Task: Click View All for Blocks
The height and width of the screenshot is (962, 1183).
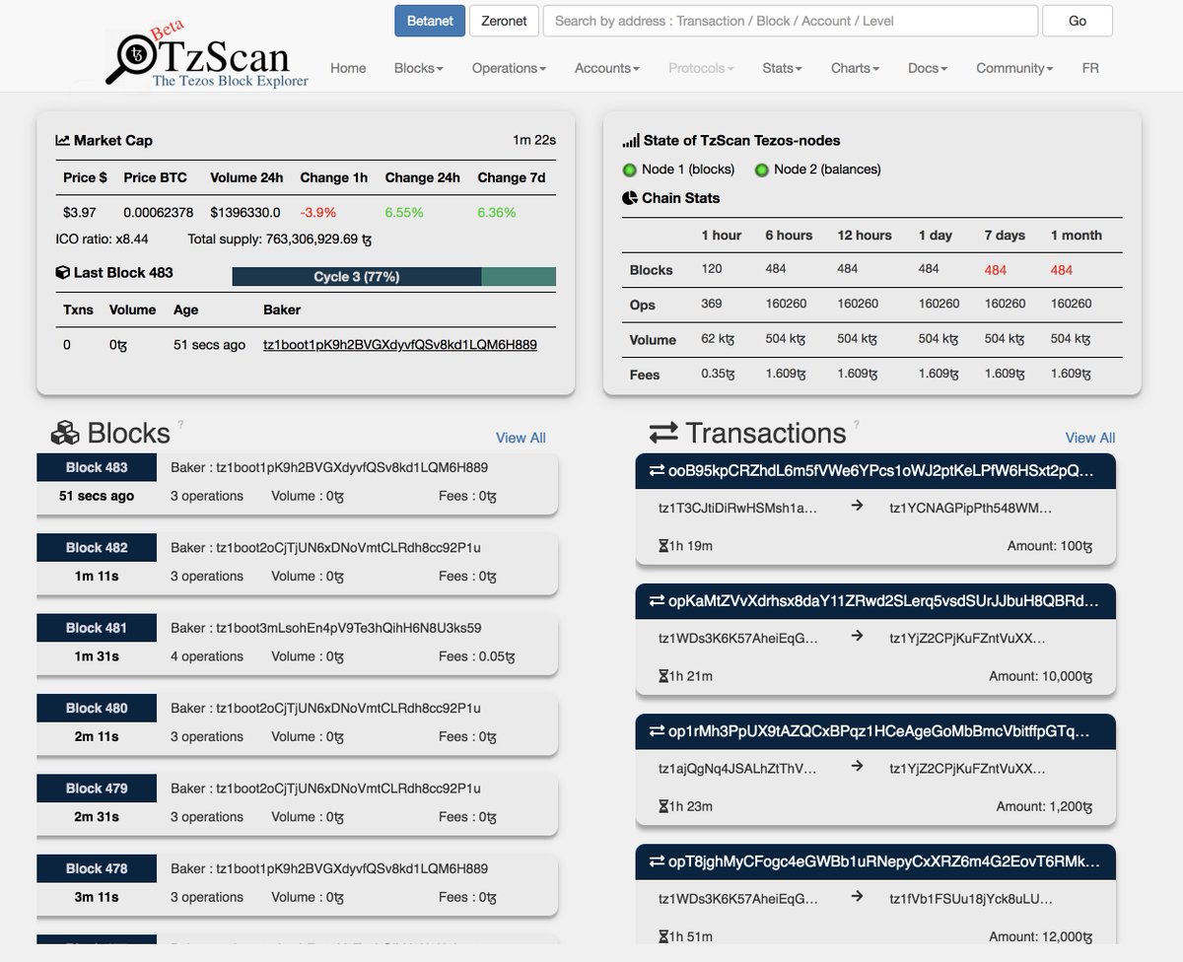Action: pyautogui.click(x=521, y=438)
